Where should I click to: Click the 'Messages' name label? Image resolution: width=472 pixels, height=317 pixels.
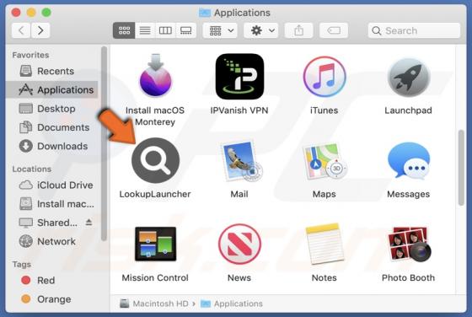pos(408,194)
